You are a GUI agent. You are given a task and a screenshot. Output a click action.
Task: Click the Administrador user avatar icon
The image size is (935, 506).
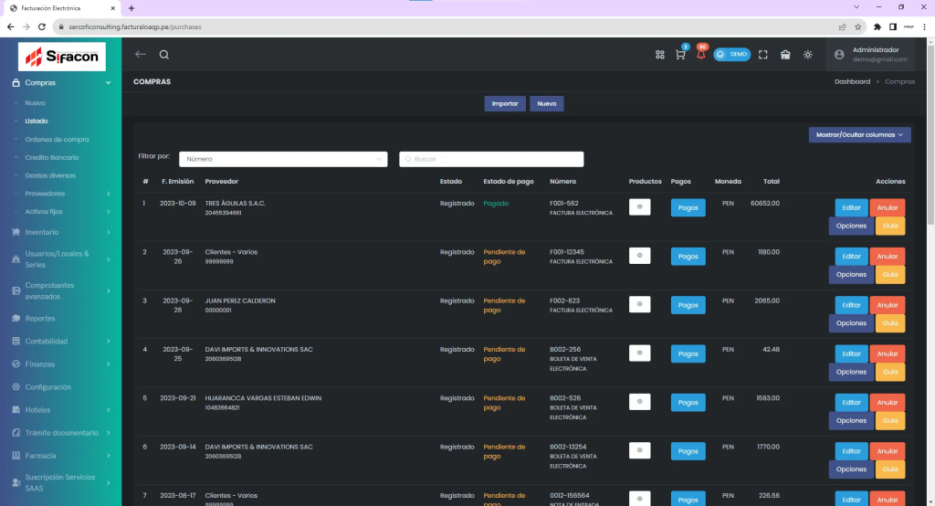click(839, 55)
